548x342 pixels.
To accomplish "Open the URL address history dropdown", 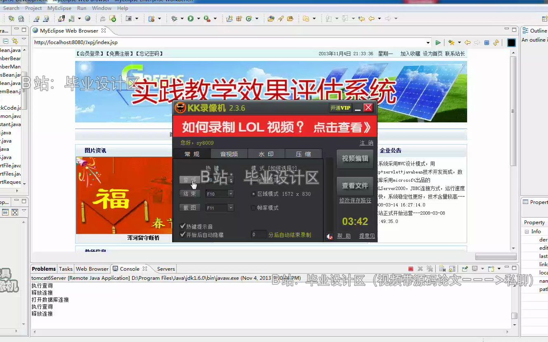I will click(428, 42).
